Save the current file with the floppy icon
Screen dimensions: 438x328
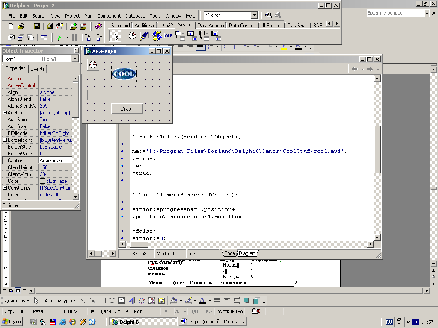point(37,26)
